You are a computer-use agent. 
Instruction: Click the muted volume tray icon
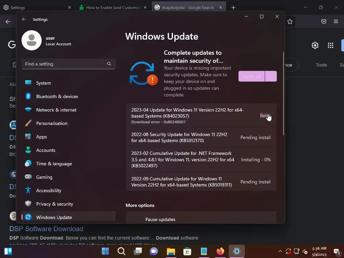305,251
